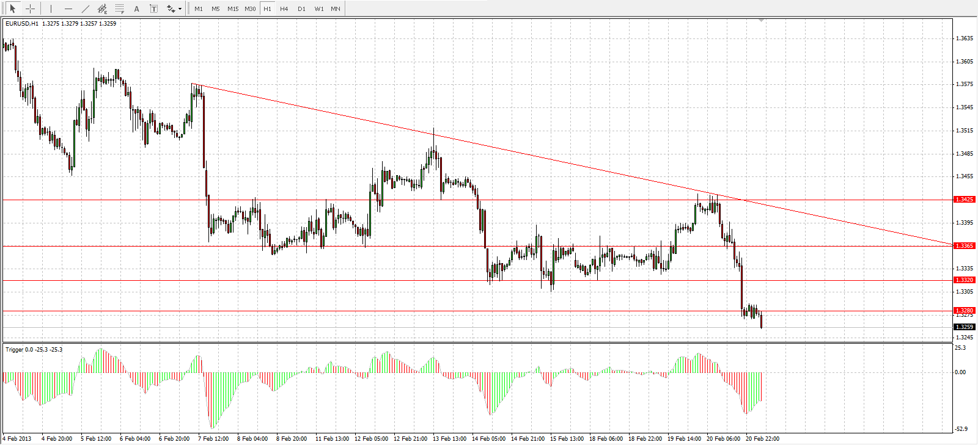The height and width of the screenshot is (445, 978).
Task: Select the Cursor arrow tool
Action: click(x=12, y=9)
